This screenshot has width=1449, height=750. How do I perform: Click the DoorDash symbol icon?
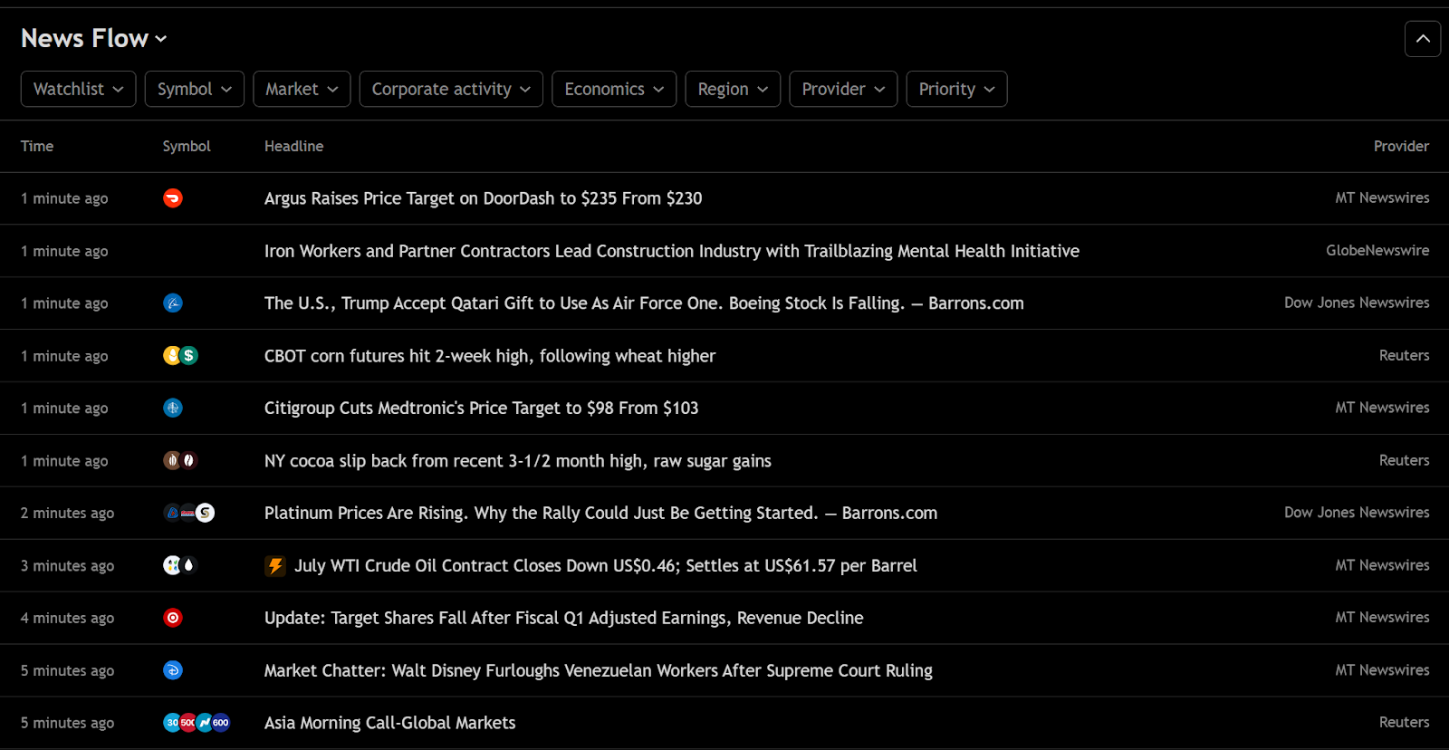click(173, 198)
